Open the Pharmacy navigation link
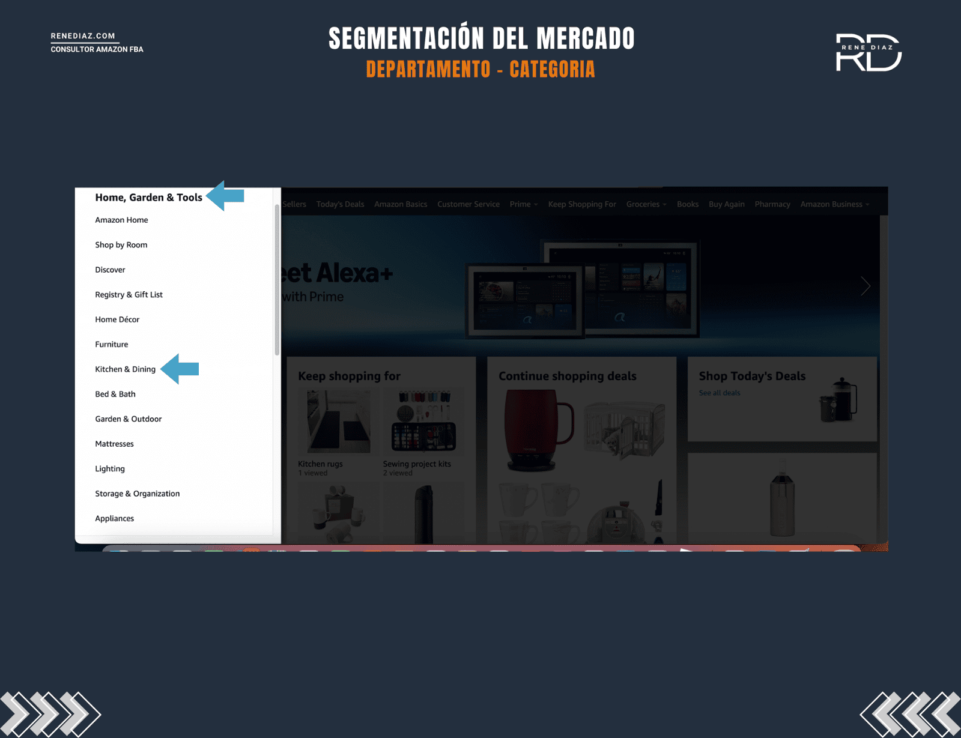Screen dimensions: 961x738 [772, 204]
